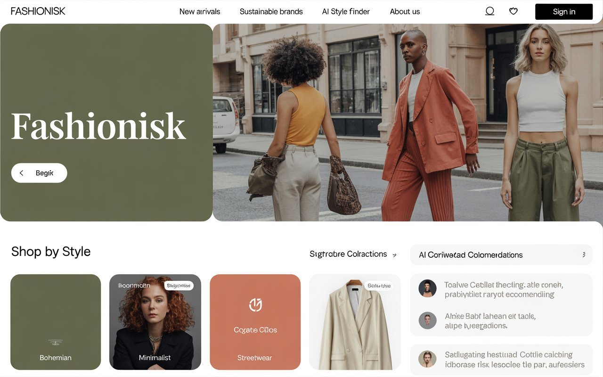Click the small line icon on the Bohemian card
The width and height of the screenshot is (603, 377).
56,343
